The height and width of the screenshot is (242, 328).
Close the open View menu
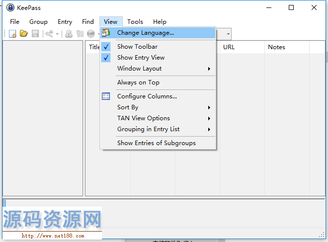[111, 22]
